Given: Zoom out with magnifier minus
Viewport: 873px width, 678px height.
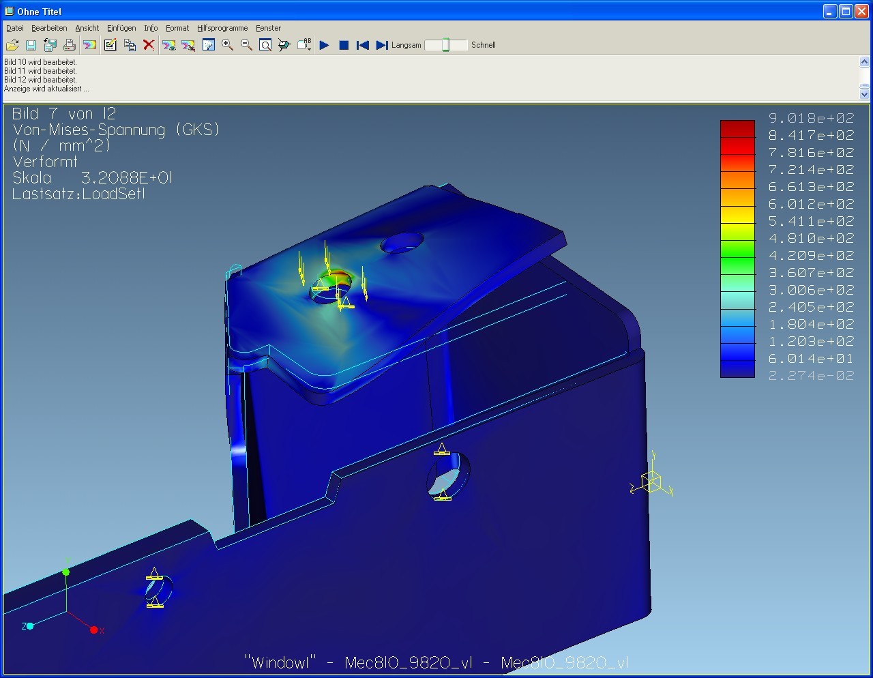Looking at the screenshot, I should (x=246, y=45).
